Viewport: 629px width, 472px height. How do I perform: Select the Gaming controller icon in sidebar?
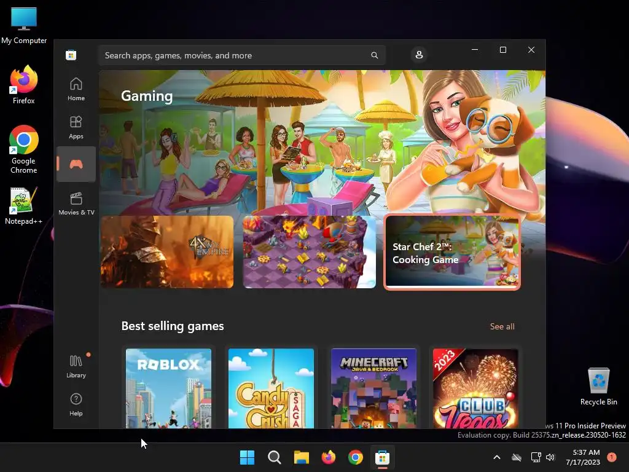(76, 164)
